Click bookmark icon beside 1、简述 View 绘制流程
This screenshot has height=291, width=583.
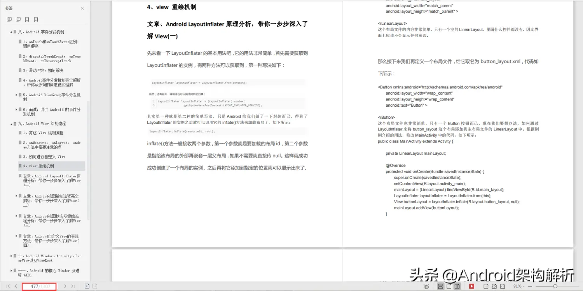[x=20, y=133]
